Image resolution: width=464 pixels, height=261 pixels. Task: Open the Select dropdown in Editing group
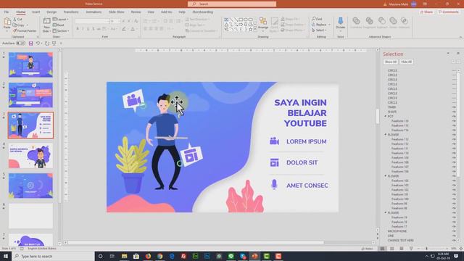pyautogui.click(x=319, y=30)
